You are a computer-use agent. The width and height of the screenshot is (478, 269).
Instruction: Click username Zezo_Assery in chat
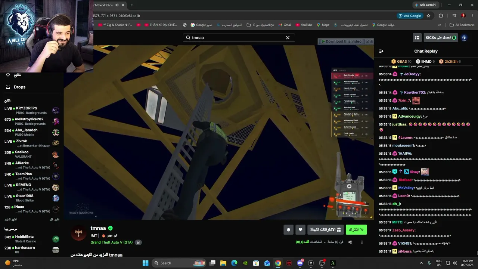[x=403, y=230]
